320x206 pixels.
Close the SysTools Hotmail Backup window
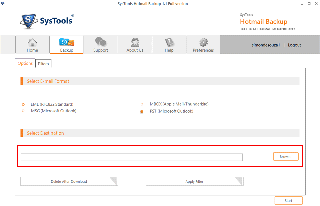pos(316,3)
